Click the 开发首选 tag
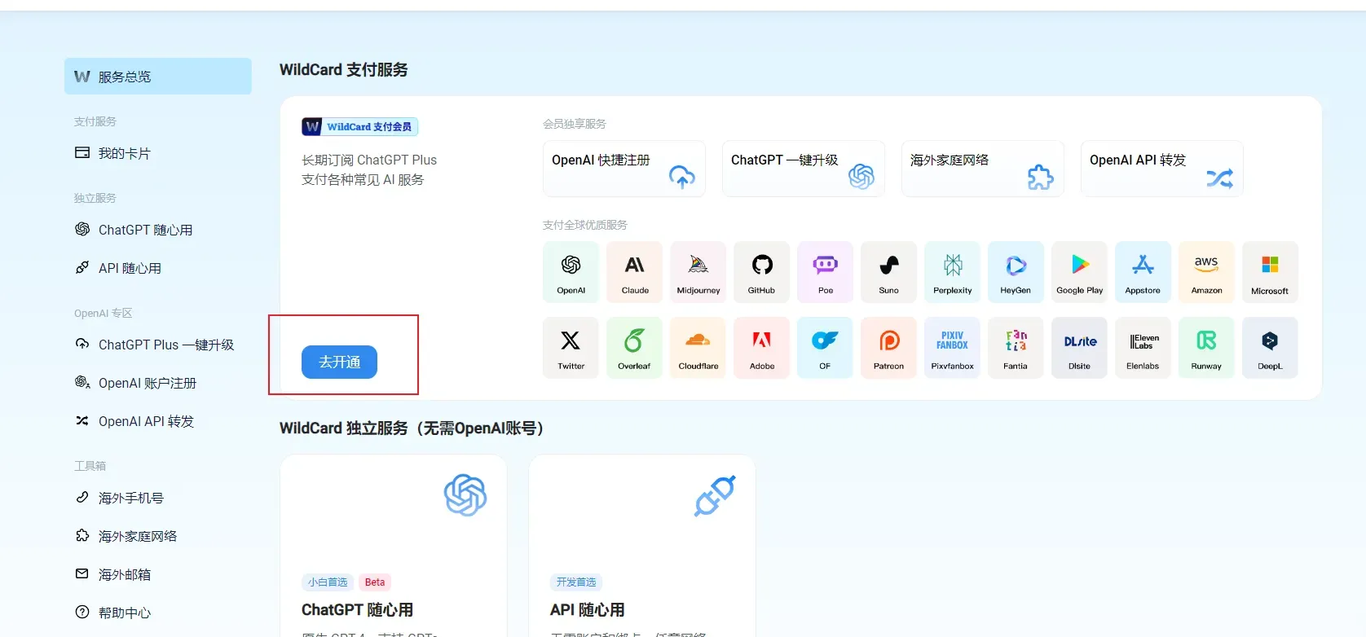1366x637 pixels. (576, 582)
